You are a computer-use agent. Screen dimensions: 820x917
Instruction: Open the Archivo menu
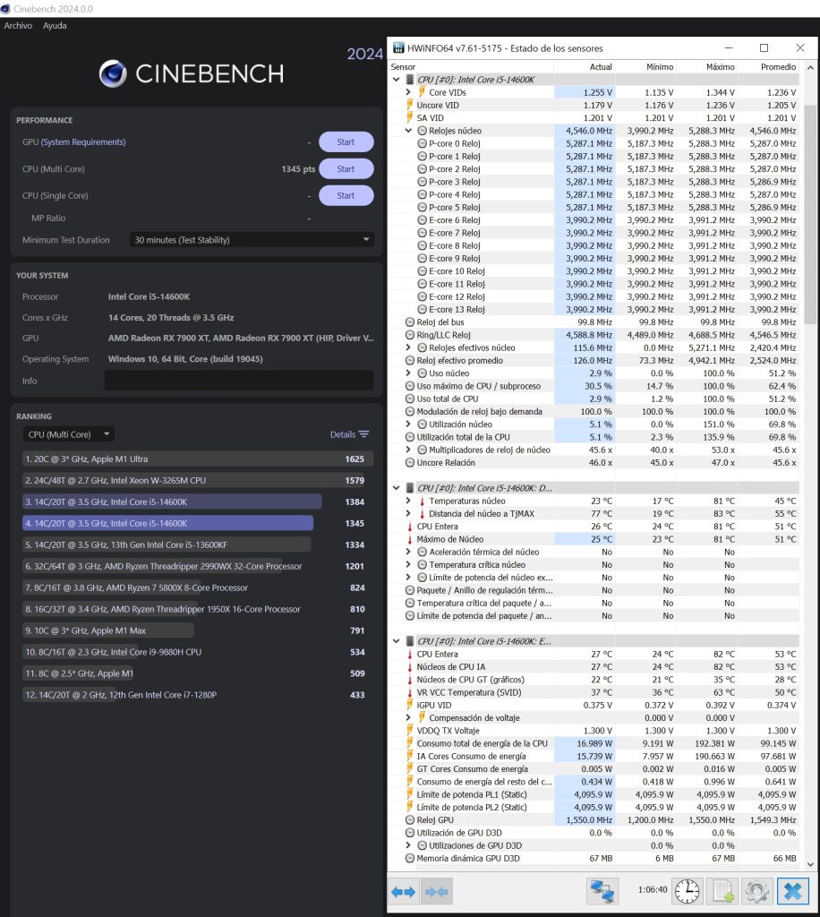(x=18, y=26)
